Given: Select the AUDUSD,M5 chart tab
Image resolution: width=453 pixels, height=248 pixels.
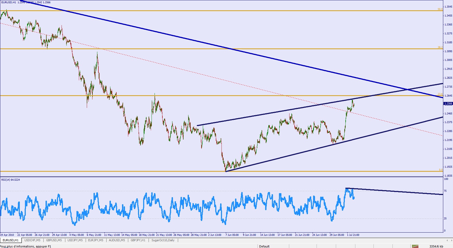Looking at the screenshot, I should click(x=117, y=240).
